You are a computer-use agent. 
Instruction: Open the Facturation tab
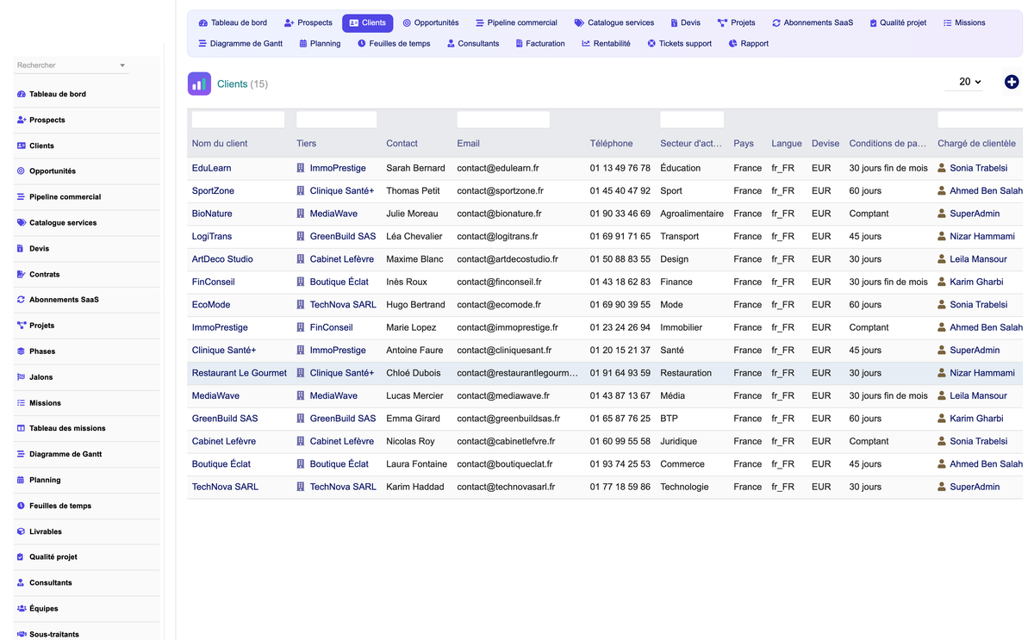click(x=539, y=43)
